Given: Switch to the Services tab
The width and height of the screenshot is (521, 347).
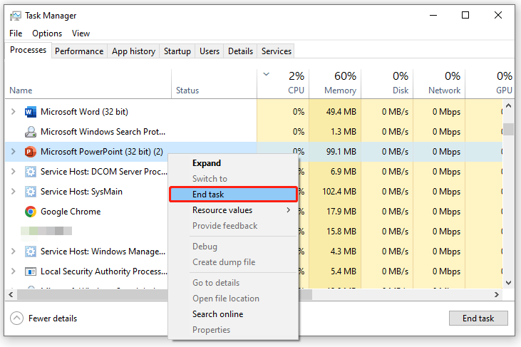Looking at the screenshot, I should (x=276, y=51).
